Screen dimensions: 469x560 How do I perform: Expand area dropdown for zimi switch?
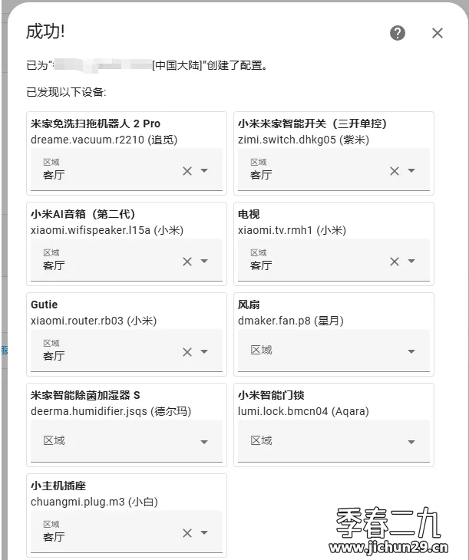click(x=411, y=171)
